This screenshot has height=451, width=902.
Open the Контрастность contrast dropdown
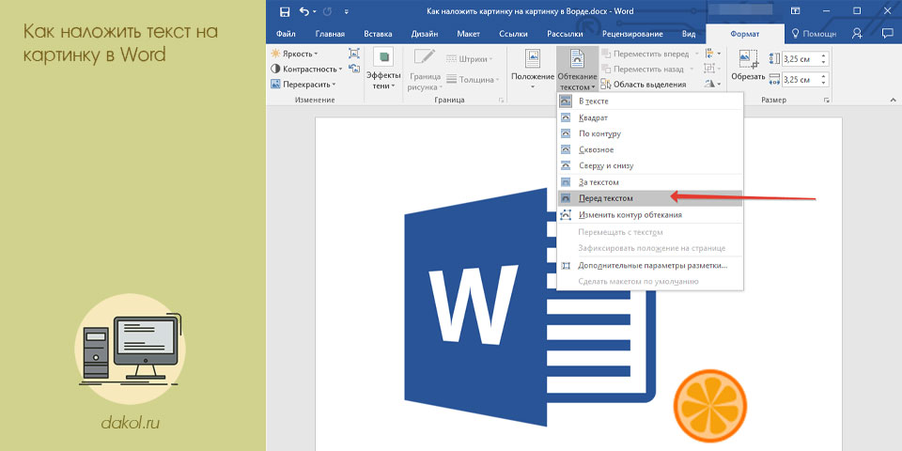pos(306,69)
